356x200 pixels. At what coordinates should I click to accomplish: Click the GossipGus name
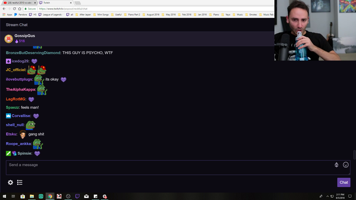coord(24,36)
